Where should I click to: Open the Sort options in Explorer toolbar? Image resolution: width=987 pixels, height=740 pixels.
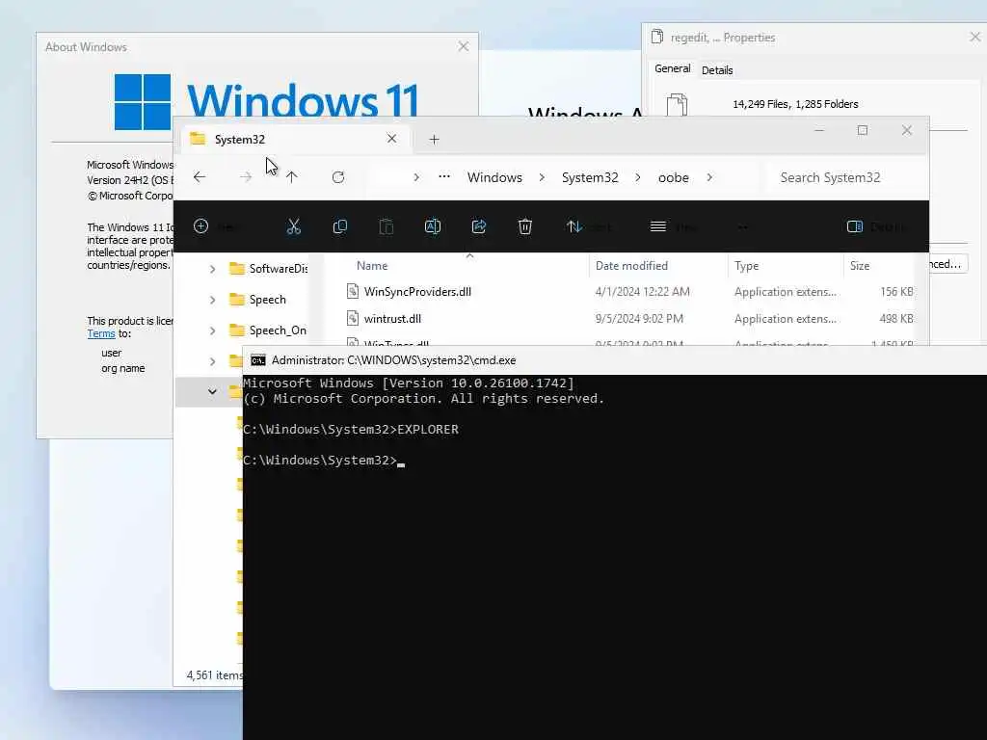588,226
